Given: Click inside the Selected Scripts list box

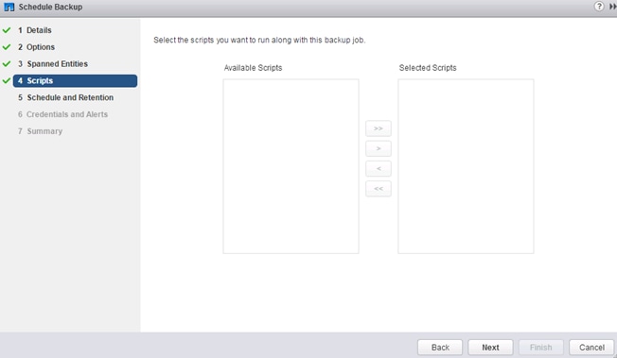Looking at the screenshot, I should point(466,166).
